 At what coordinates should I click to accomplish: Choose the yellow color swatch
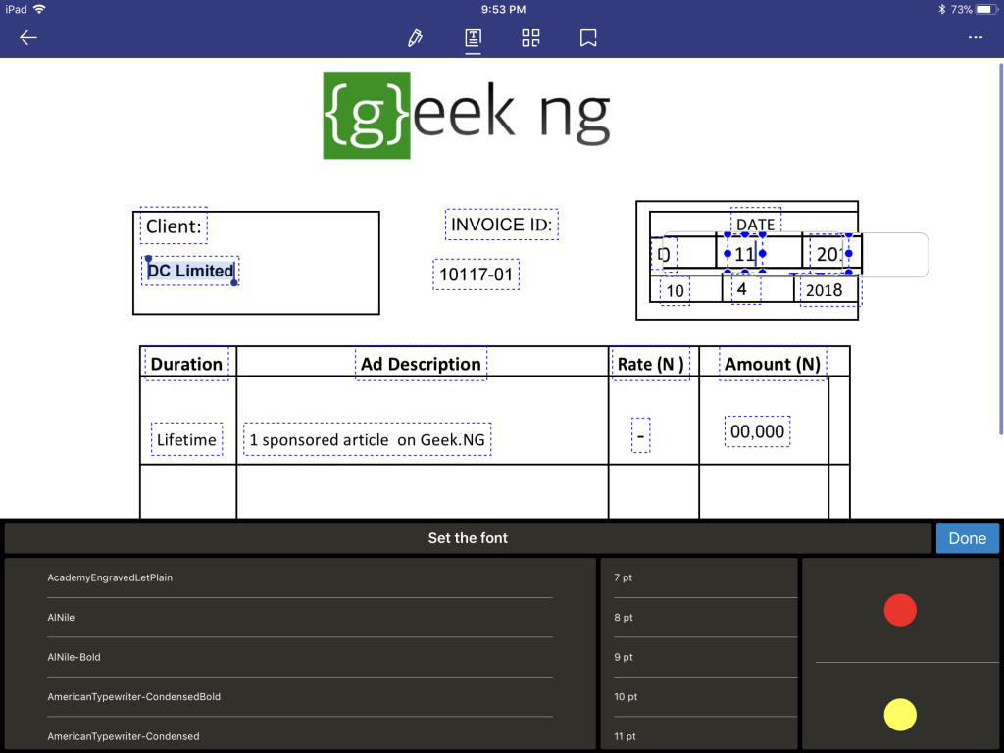900,714
